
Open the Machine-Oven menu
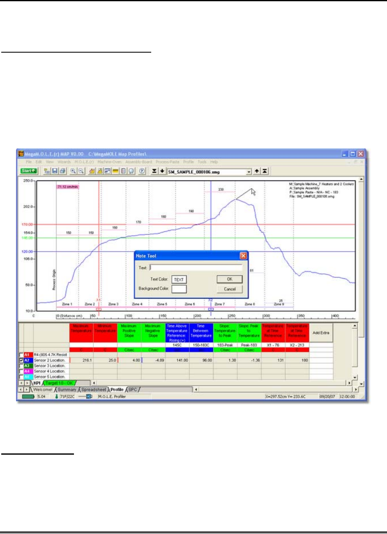click(x=109, y=162)
